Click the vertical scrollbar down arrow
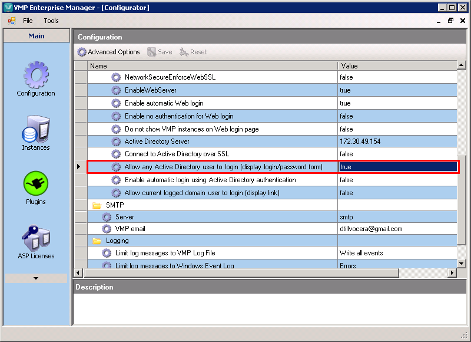Viewport: 471px width, 342px height. pyautogui.click(x=462, y=264)
